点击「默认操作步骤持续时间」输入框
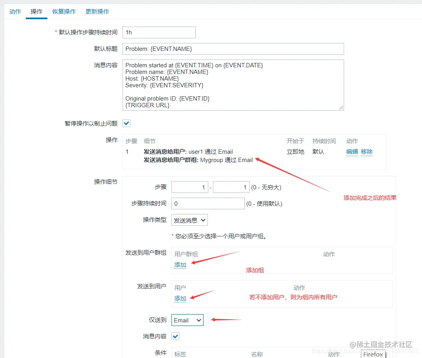This screenshot has height=358, width=422. tap(159, 32)
